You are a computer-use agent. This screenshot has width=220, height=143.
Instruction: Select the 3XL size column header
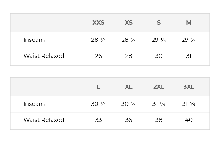coord(189,87)
